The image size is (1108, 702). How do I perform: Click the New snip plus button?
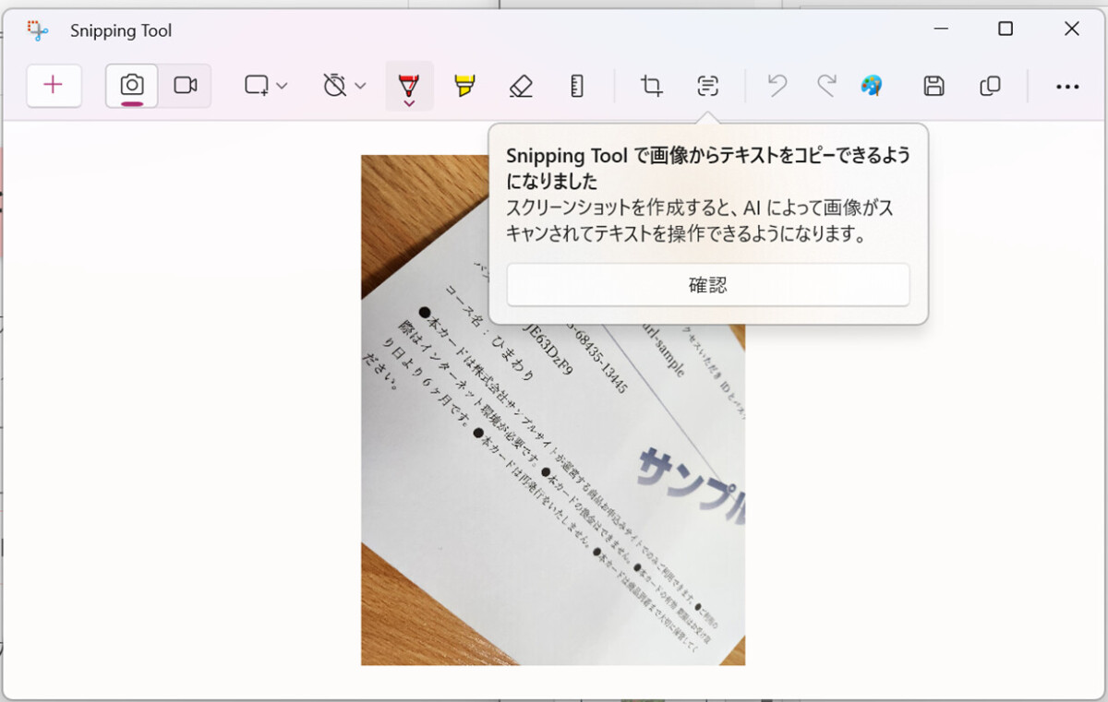pyautogui.click(x=54, y=86)
